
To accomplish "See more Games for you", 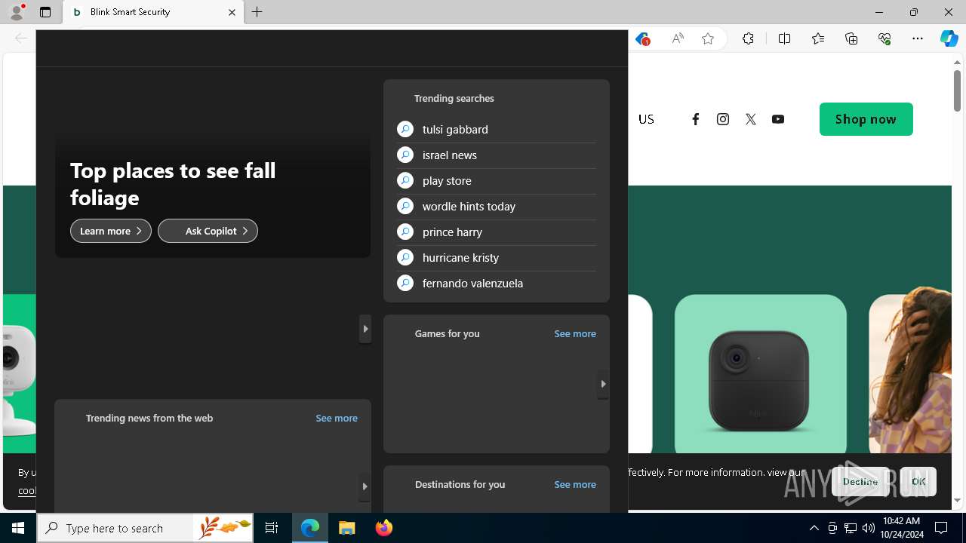I will tap(575, 333).
